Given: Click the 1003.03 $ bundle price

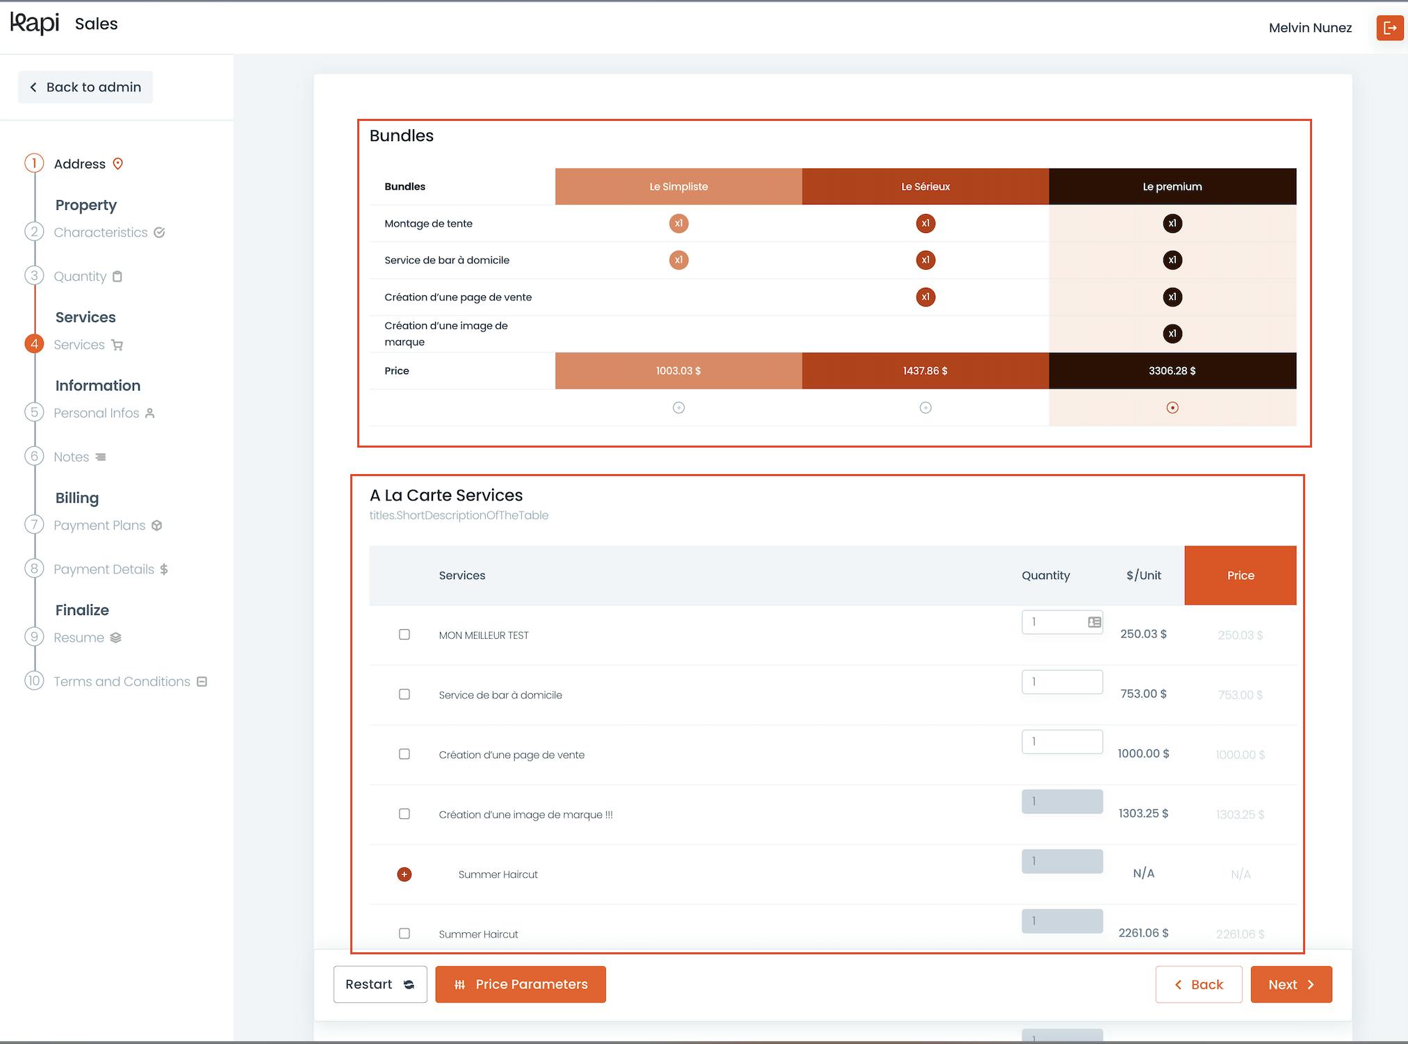Looking at the screenshot, I should [679, 370].
